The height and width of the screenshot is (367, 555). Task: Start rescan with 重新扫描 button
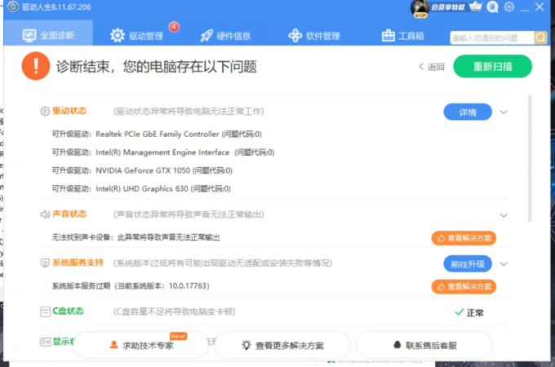pyautogui.click(x=492, y=66)
